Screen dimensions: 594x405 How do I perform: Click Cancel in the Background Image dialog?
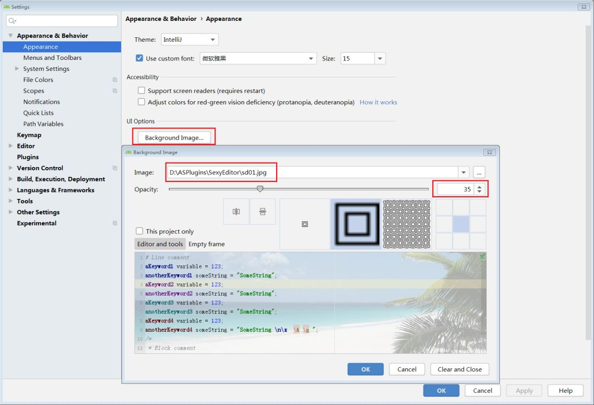click(407, 369)
